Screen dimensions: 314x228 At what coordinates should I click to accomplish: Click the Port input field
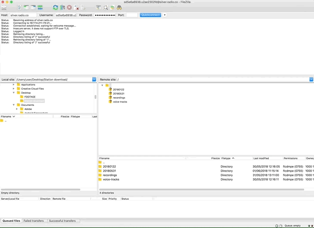[132, 15]
